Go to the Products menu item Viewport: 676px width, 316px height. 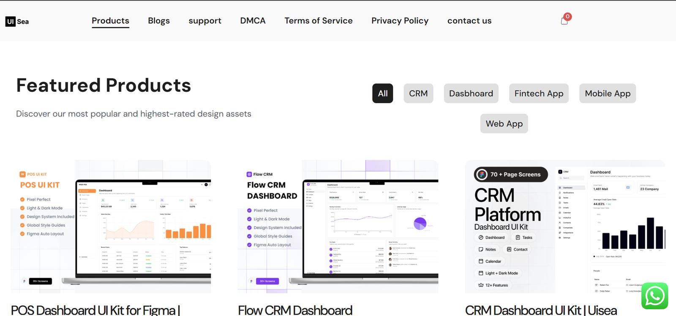point(110,21)
